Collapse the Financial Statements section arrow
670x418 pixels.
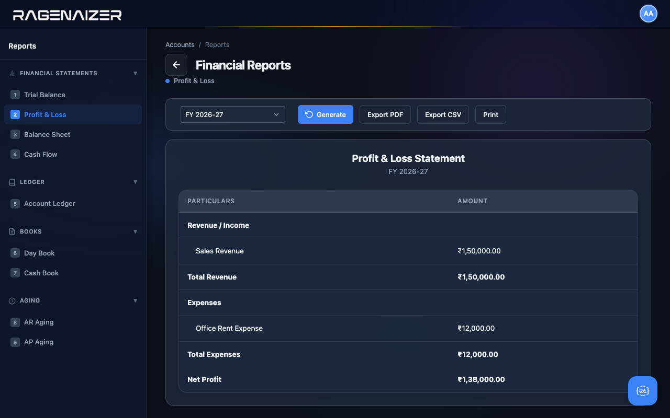[x=135, y=73]
